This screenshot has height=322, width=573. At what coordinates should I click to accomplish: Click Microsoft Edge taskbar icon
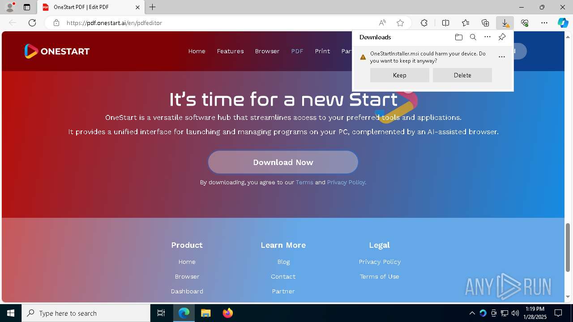coord(184,313)
